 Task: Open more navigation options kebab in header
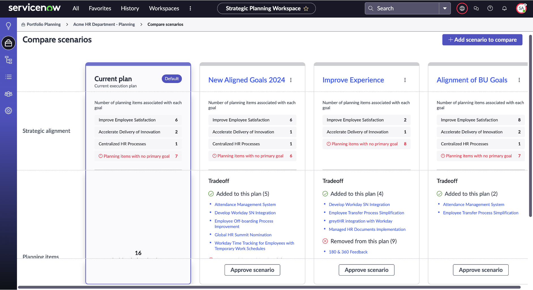[x=190, y=8]
